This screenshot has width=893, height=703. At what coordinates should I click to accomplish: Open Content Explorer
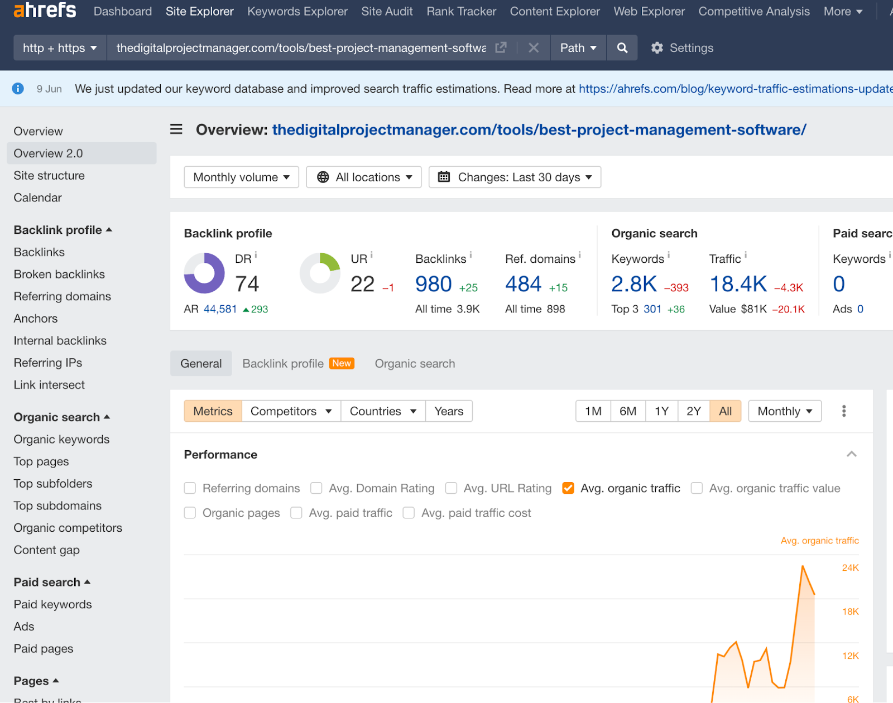(x=555, y=11)
